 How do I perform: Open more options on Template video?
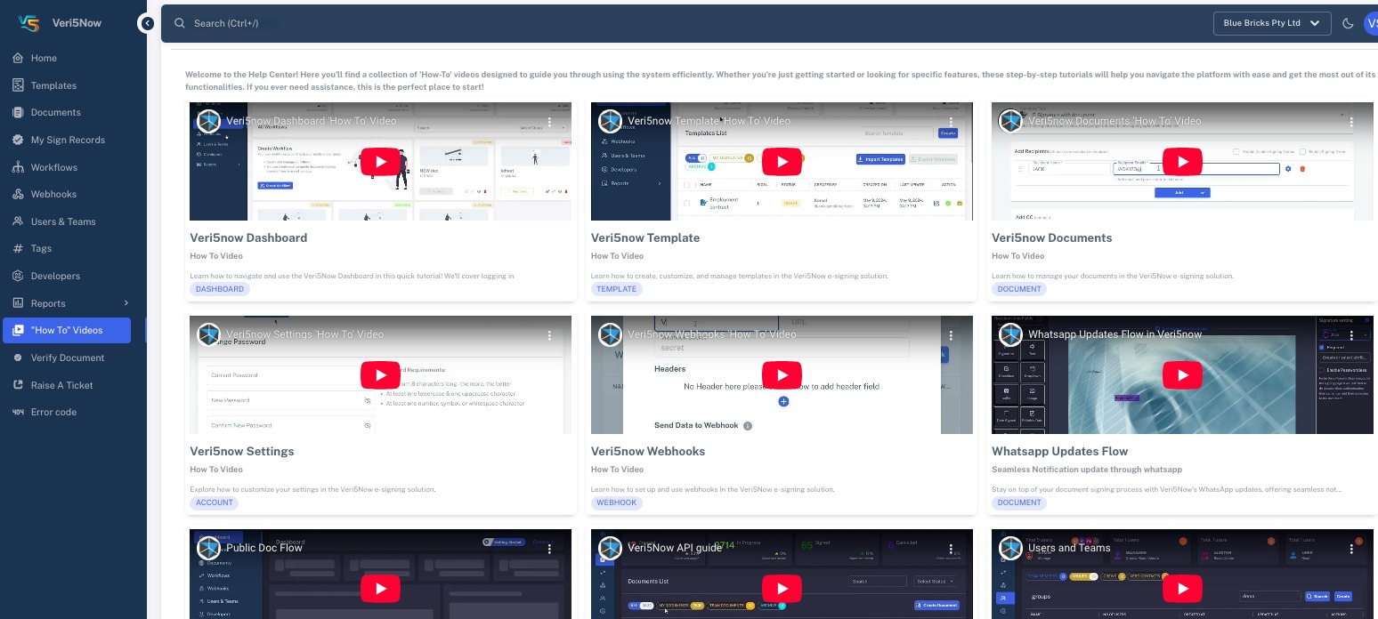952,122
